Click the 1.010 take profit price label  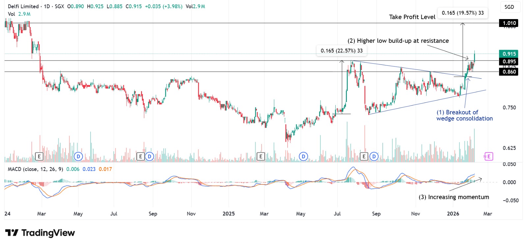[509, 23]
